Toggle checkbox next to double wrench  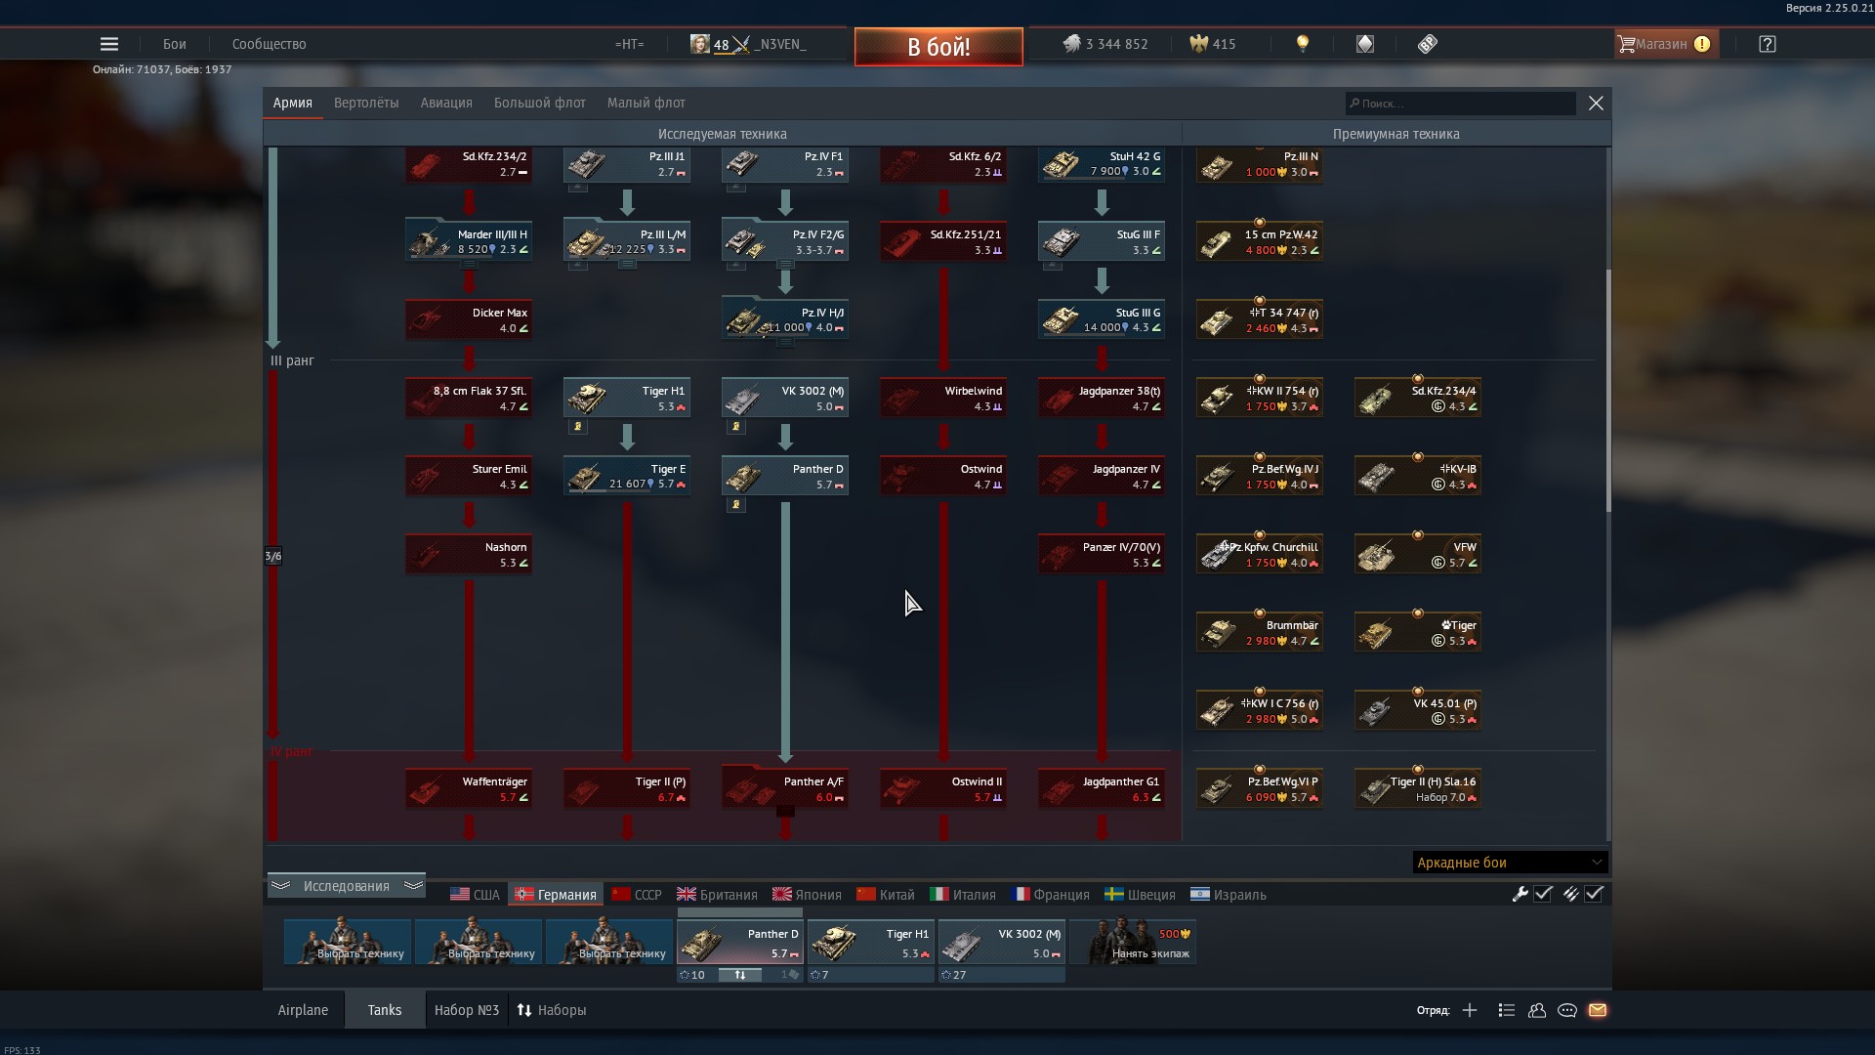[1594, 894]
